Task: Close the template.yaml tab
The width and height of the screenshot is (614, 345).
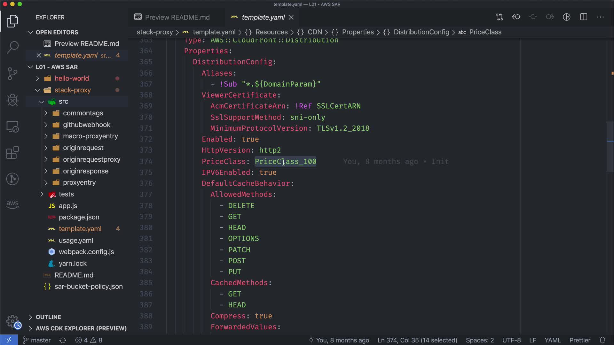Action: pyautogui.click(x=291, y=18)
